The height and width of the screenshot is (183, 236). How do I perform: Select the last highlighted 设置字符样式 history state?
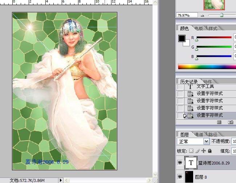210,115
